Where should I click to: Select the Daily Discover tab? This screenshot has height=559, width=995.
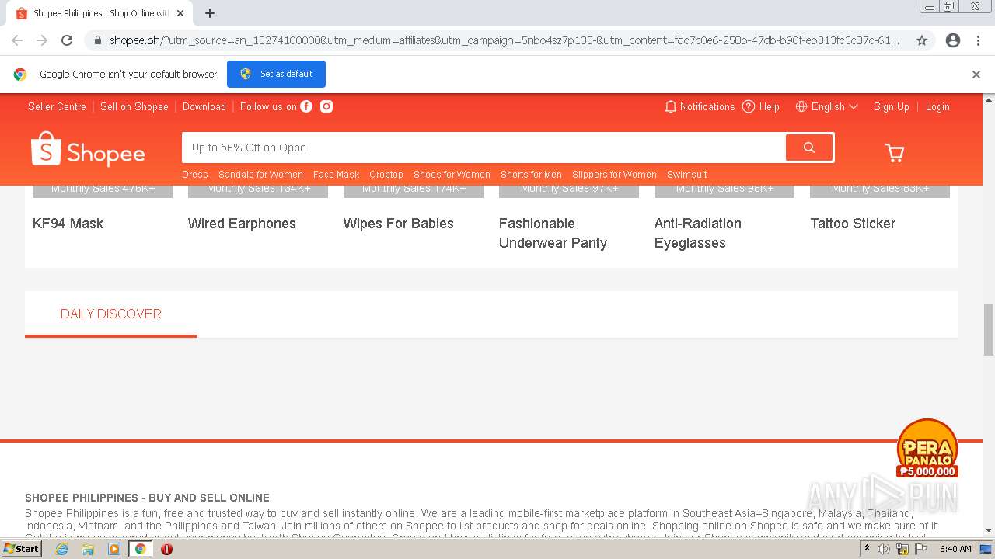click(111, 314)
